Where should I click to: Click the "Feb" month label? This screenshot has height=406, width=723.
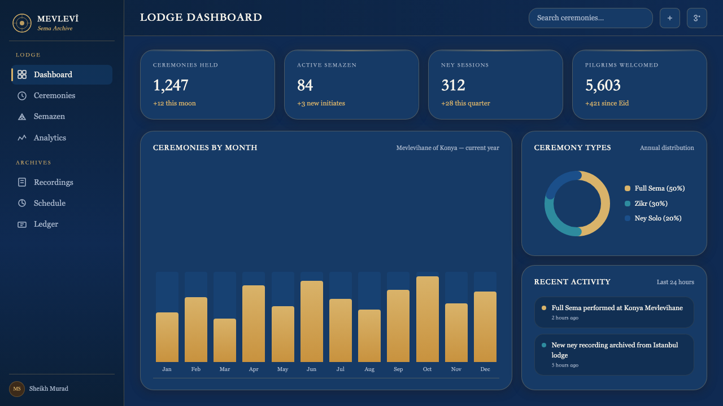pyautogui.click(x=196, y=369)
